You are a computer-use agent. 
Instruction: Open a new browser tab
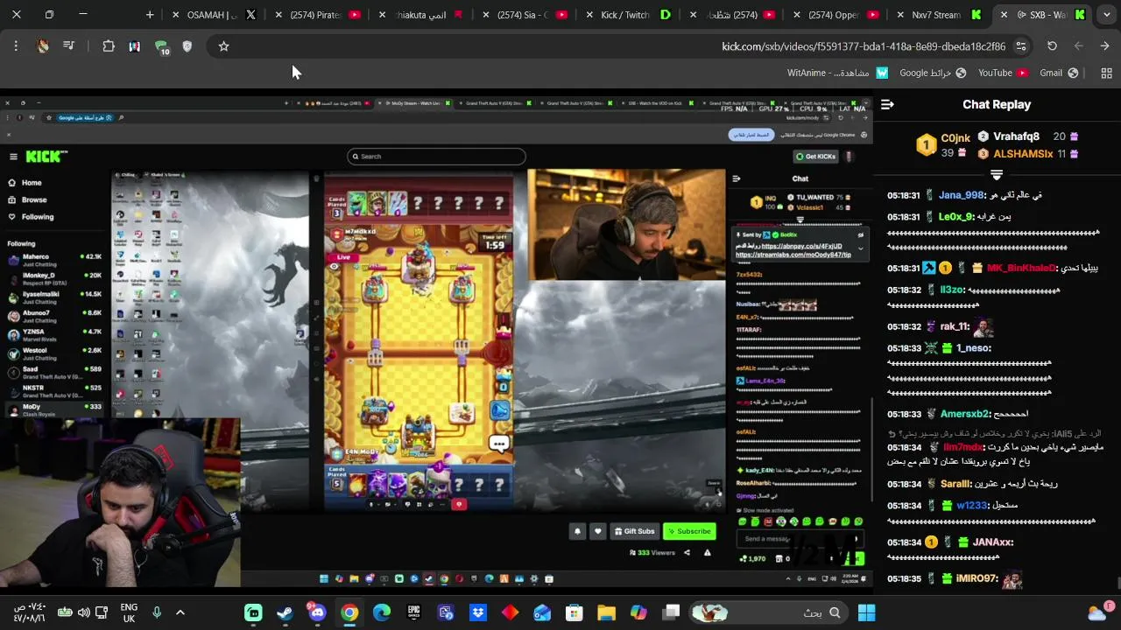pos(150,15)
